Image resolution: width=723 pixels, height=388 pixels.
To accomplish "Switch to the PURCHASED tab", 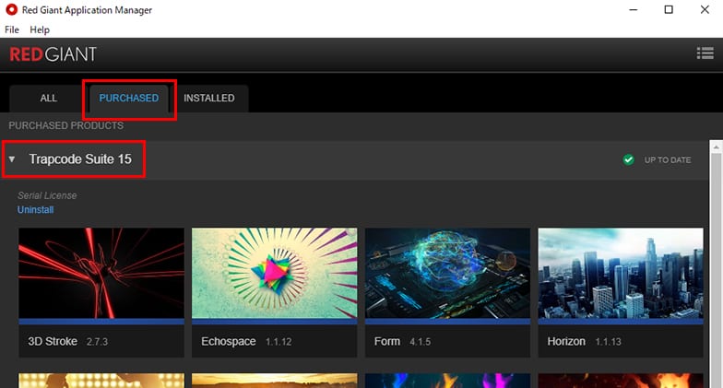I will tap(129, 98).
